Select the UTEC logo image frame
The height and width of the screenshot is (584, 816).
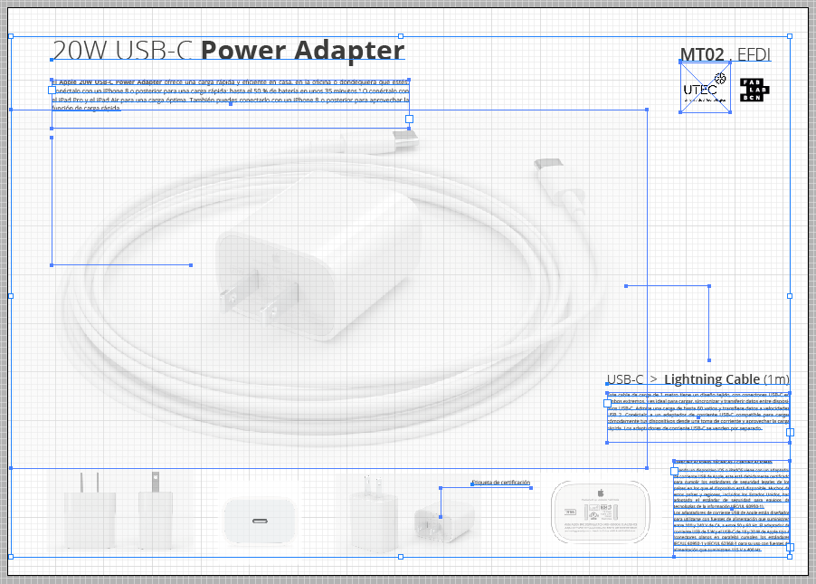pyautogui.click(x=705, y=88)
